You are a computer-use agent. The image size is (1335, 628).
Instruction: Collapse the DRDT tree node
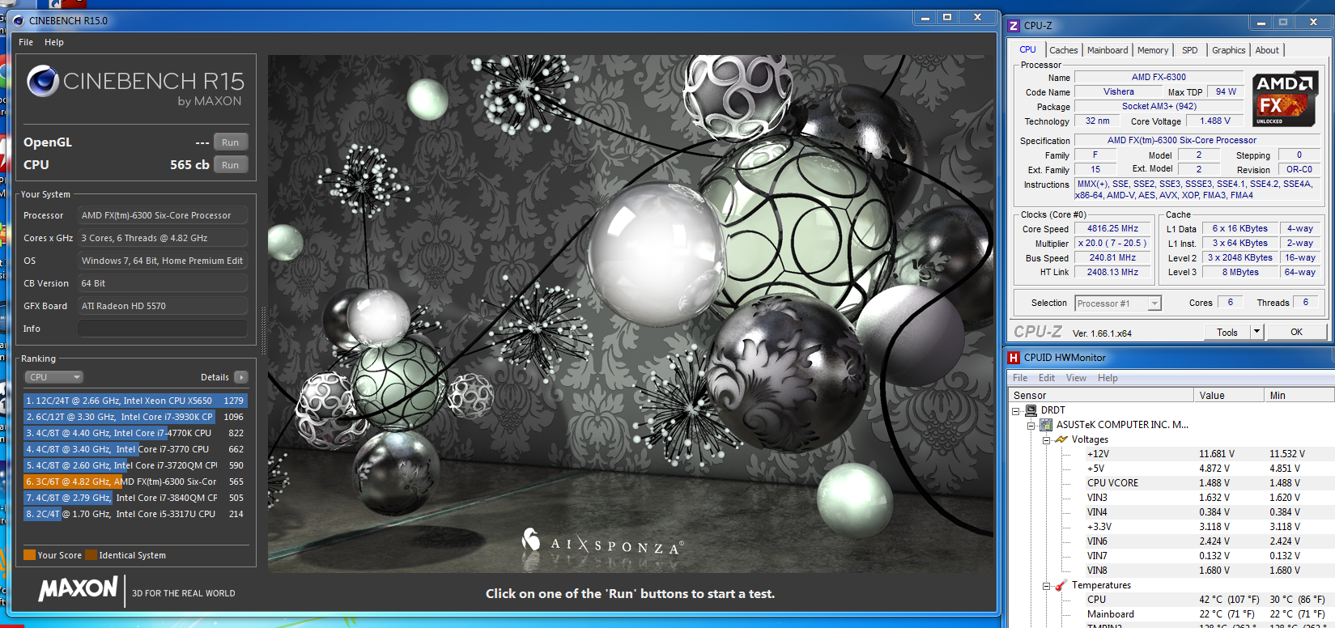coord(1015,411)
